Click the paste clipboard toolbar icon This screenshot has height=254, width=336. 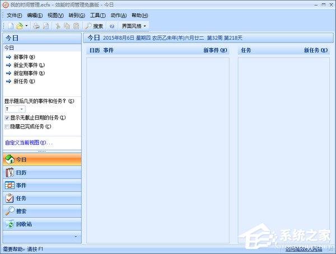[x=76, y=26]
